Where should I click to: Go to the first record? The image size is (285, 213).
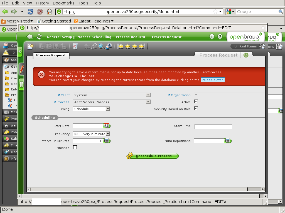pos(121,47)
